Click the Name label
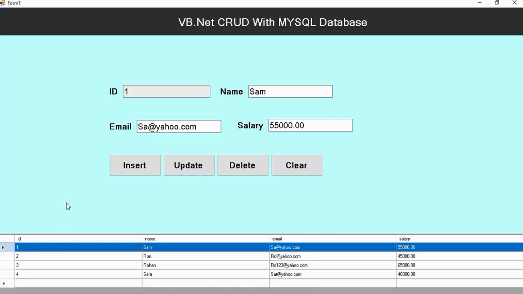This screenshot has height=294, width=523. pyautogui.click(x=232, y=91)
